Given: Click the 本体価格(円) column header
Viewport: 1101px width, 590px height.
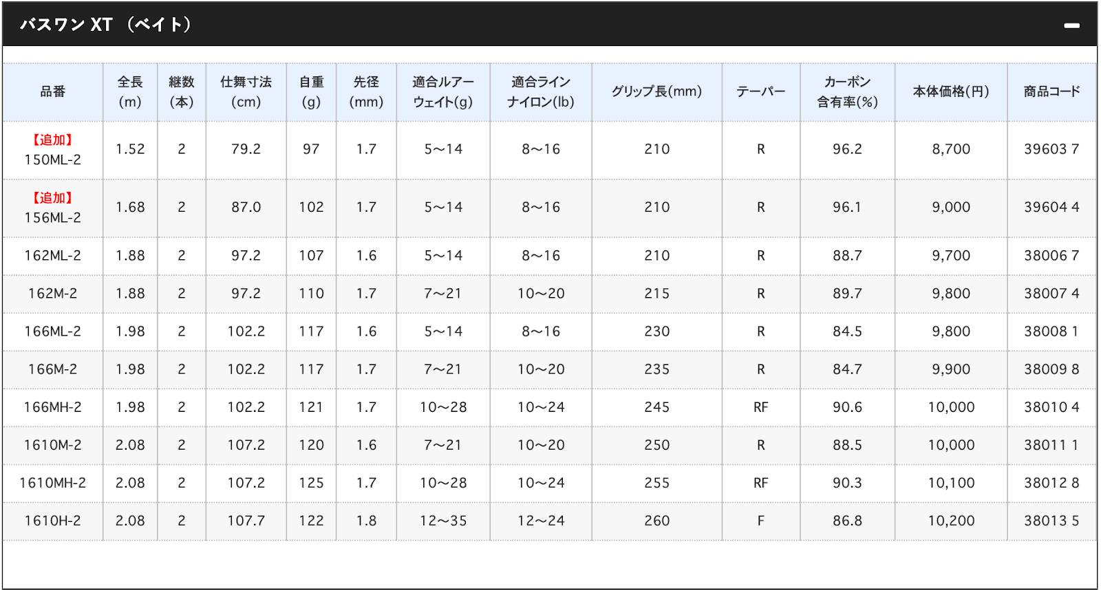Looking at the screenshot, I should pyautogui.click(x=950, y=91).
